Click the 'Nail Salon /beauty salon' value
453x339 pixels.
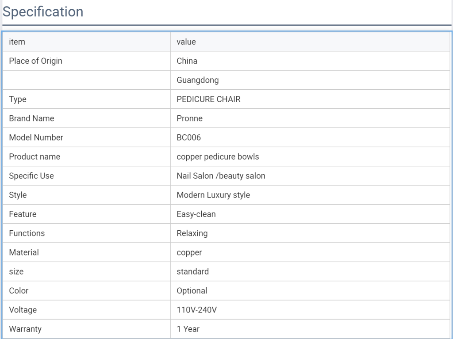[221, 176]
